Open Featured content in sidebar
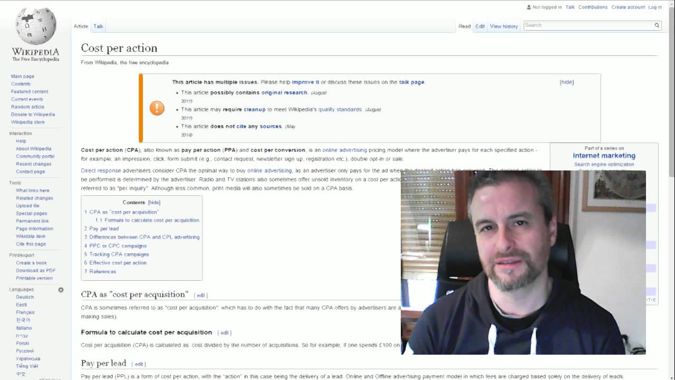 30,92
